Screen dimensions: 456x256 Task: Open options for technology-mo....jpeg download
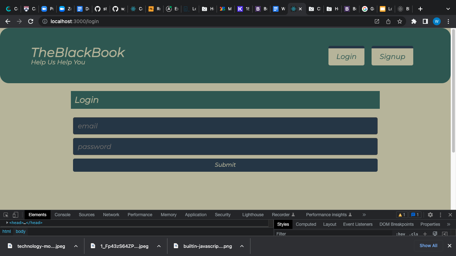pos(76,246)
